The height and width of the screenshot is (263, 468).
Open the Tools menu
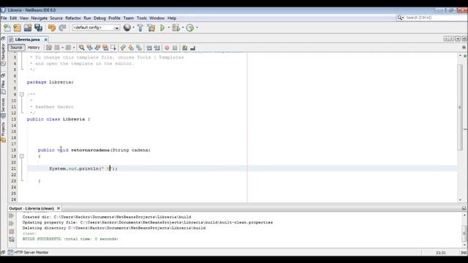click(141, 18)
